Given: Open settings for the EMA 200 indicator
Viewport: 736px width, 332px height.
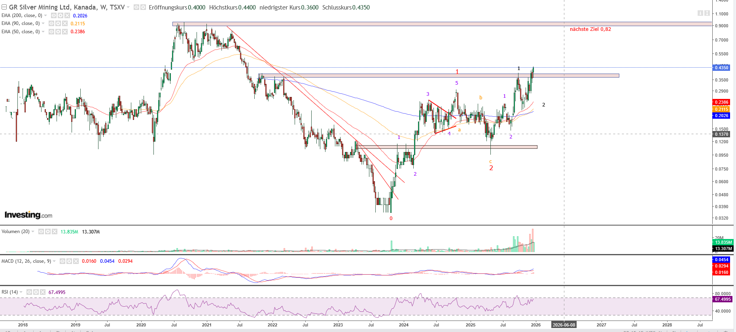Looking at the screenshot, I should (60, 15).
